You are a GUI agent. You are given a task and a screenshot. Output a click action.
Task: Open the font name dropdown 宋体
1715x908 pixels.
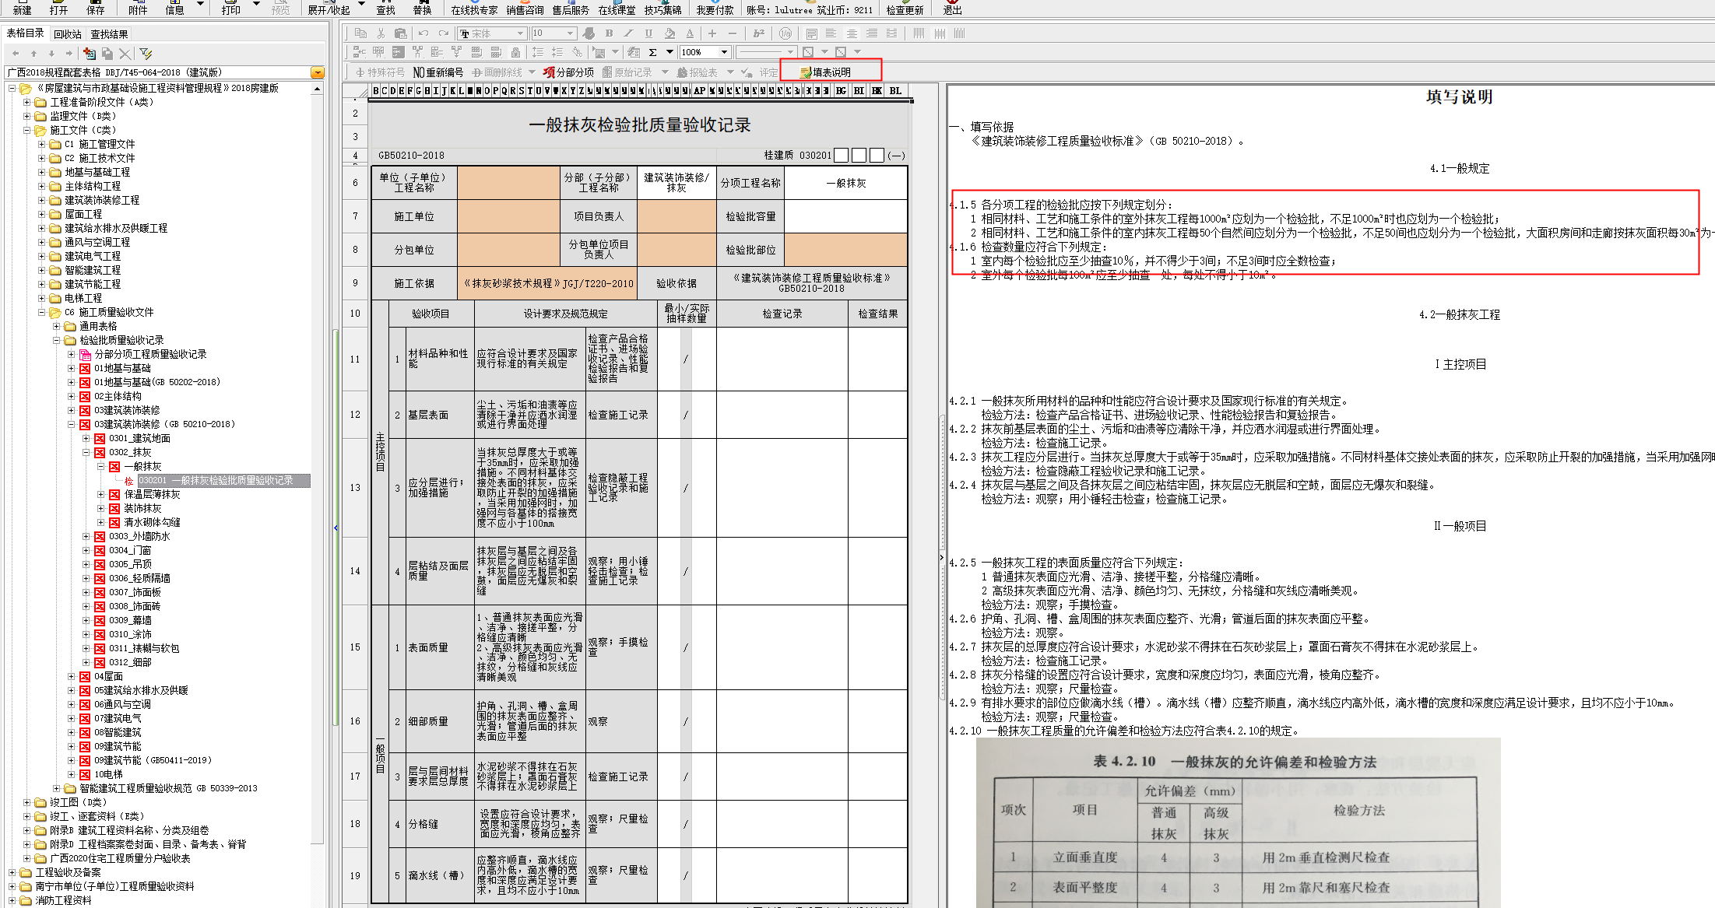tap(520, 33)
